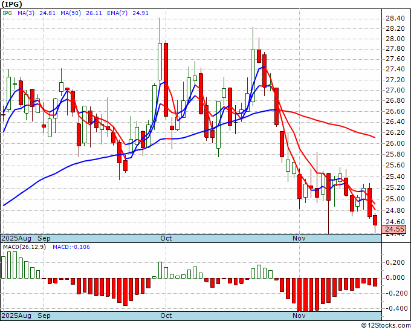Click the current price tag 24.55
This screenshot has height=330, width=411.
click(395, 229)
